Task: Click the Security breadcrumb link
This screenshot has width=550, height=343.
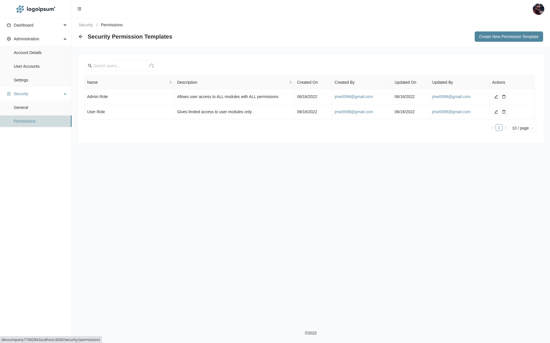Action: [x=86, y=25]
